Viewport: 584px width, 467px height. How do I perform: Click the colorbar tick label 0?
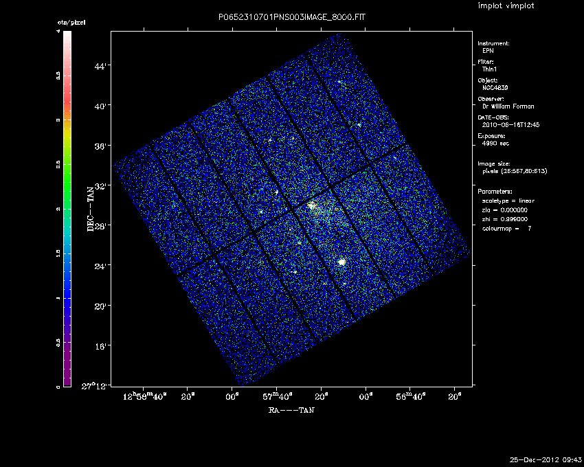pyautogui.click(x=58, y=387)
